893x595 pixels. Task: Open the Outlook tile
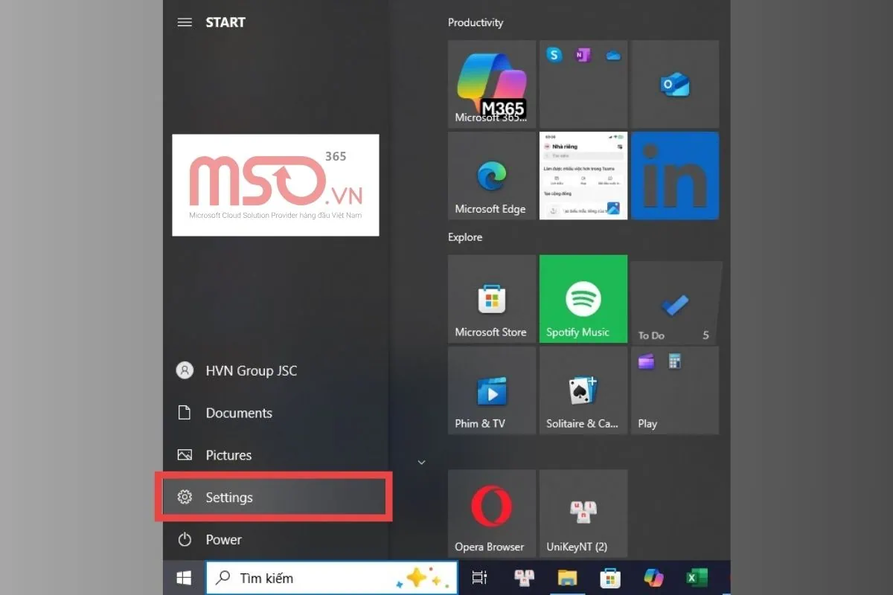pos(674,84)
